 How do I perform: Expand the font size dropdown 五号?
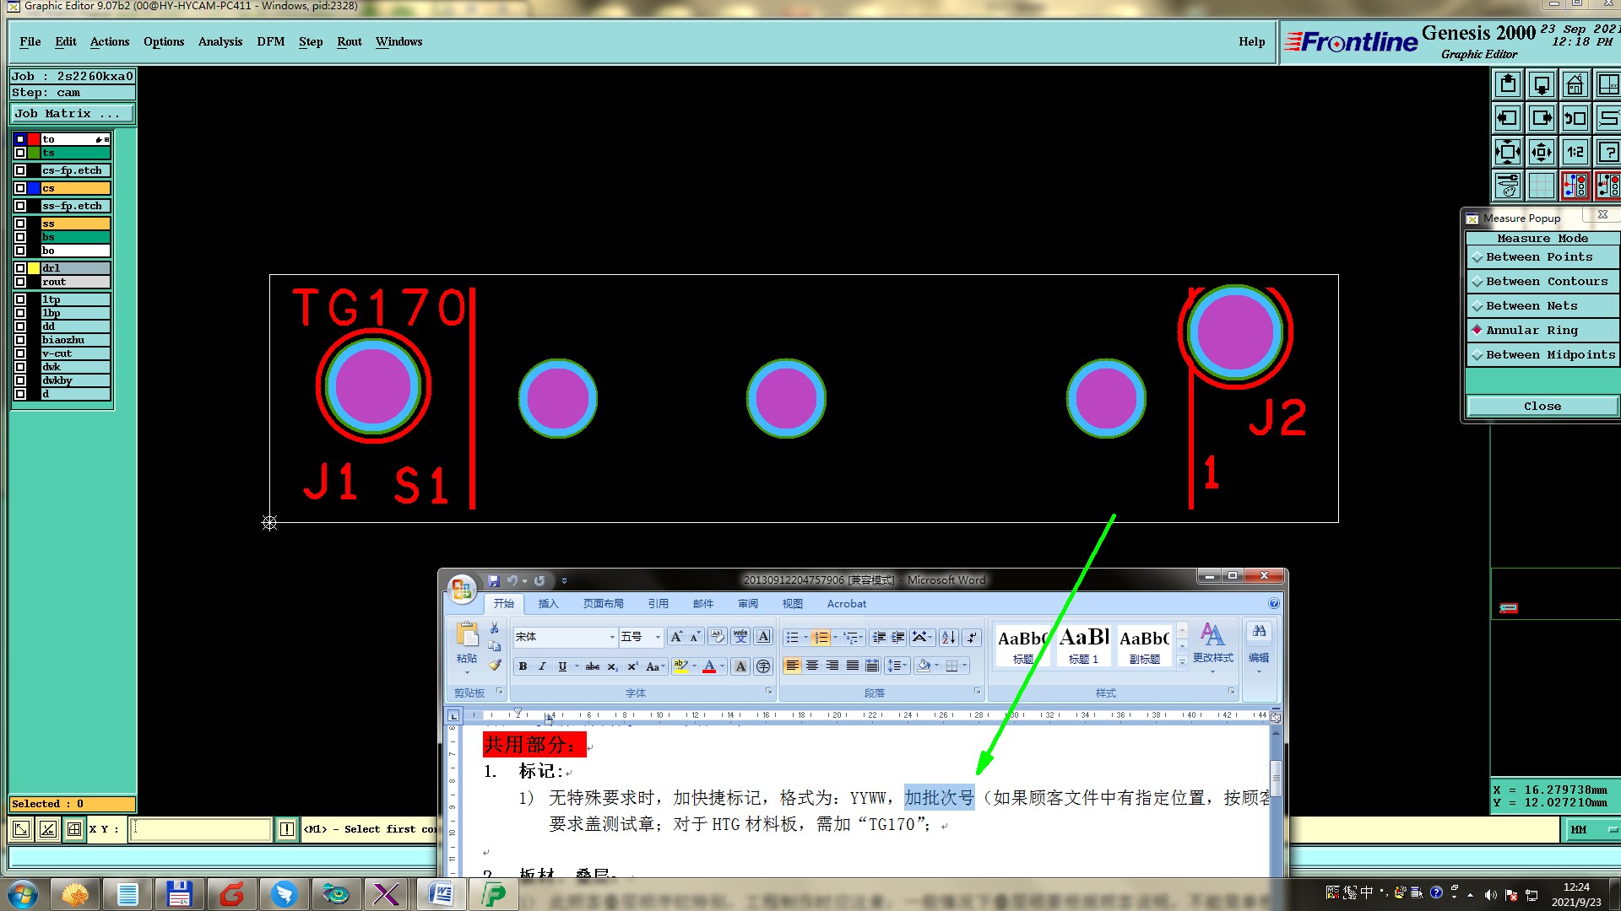(x=658, y=637)
